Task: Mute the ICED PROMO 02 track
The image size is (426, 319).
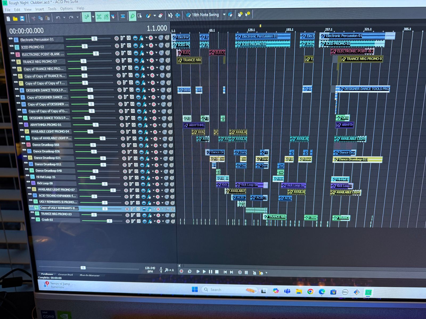Action: [161, 45]
